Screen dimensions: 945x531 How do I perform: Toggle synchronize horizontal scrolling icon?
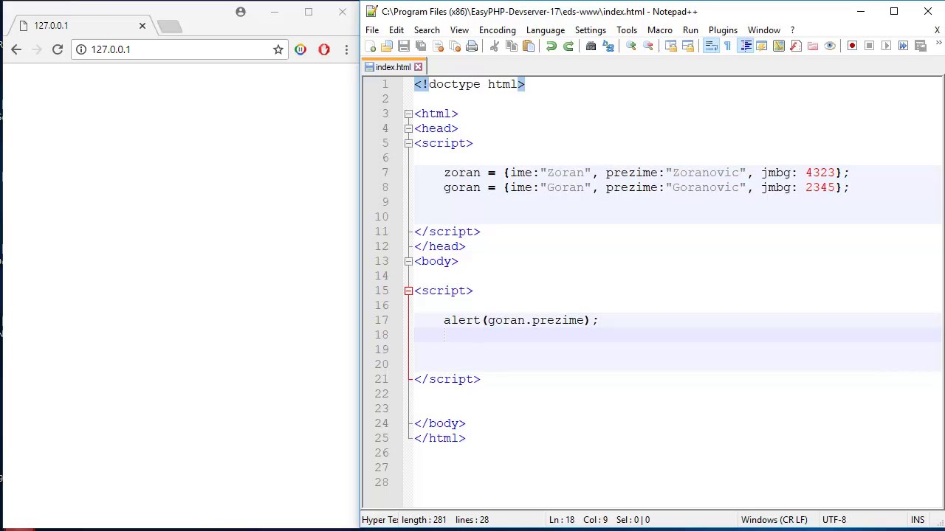click(688, 46)
